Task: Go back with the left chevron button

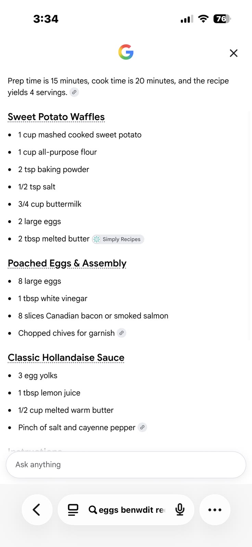Action: coord(37,510)
